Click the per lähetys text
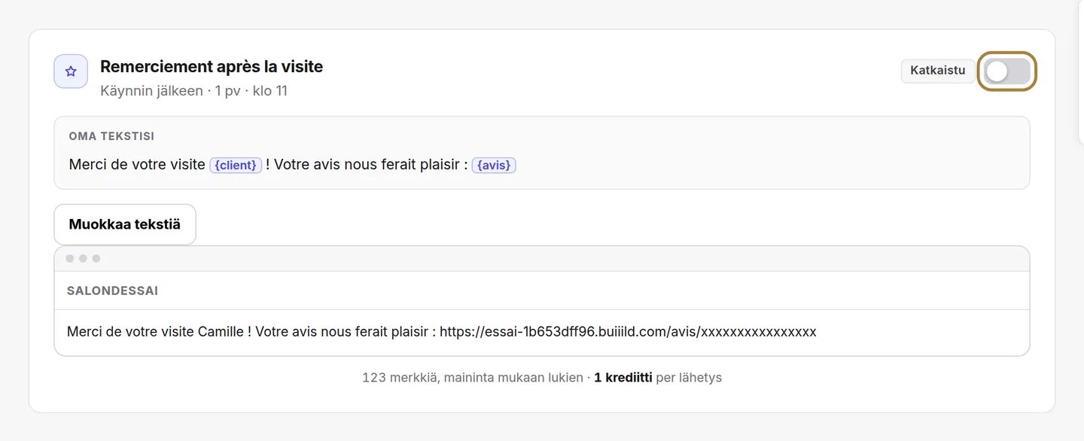Viewport: 1084px width, 441px height. (x=689, y=378)
